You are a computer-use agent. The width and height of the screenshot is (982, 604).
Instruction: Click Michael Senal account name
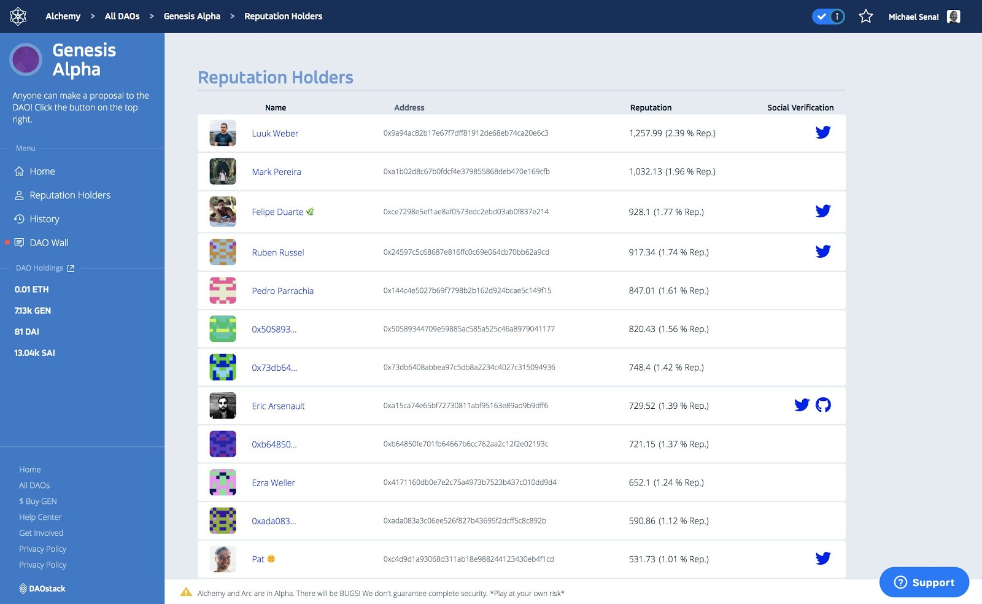click(913, 17)
